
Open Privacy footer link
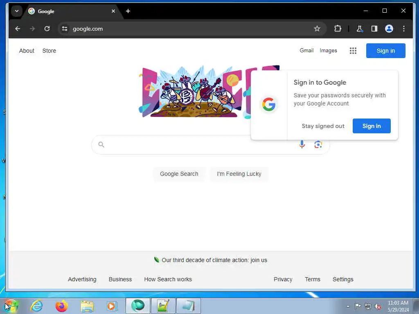tap(283, 279)
